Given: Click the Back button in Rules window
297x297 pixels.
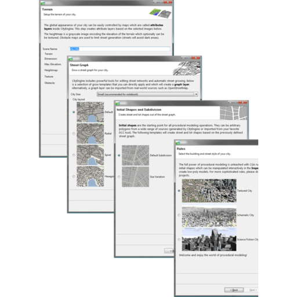Looking at the screenshot, I should tap(234, 290).
